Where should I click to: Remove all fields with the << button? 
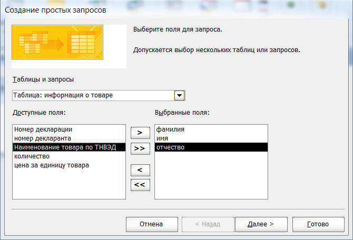tap(140, 185)
